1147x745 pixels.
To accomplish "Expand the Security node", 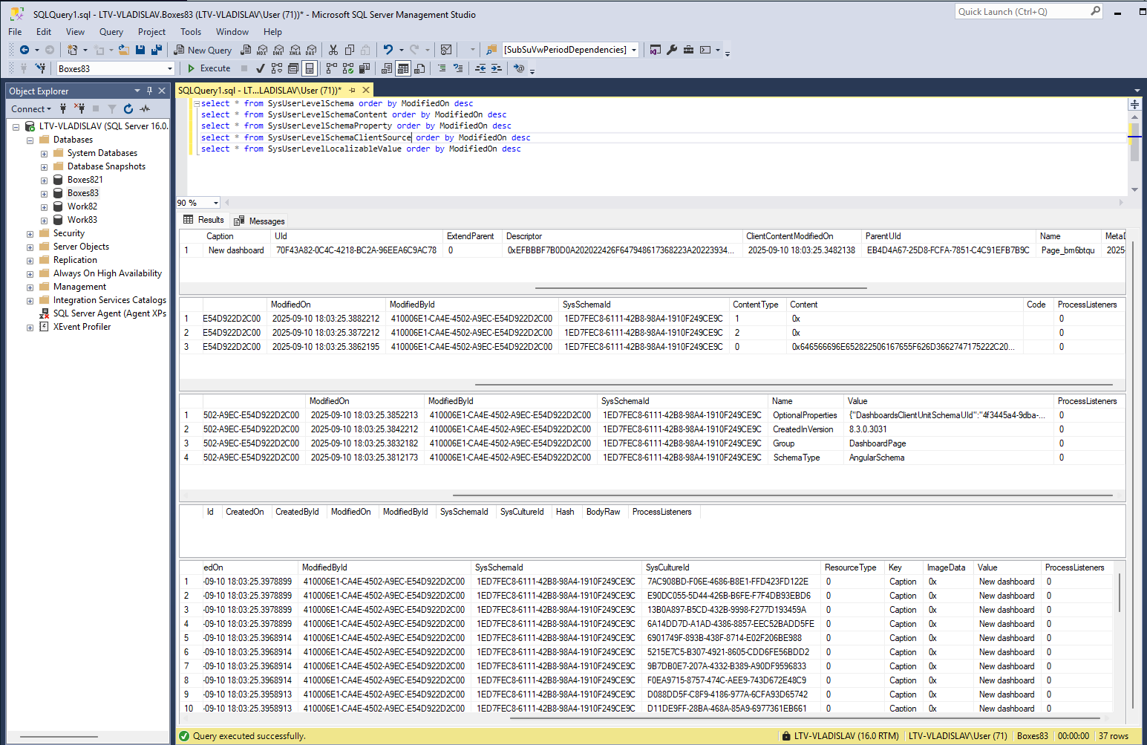I will (x=30, y=234).
